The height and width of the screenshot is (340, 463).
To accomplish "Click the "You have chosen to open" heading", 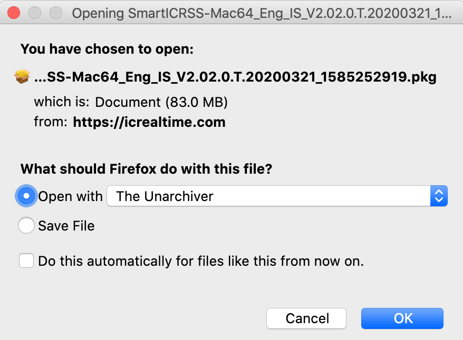I will (107, 49).
